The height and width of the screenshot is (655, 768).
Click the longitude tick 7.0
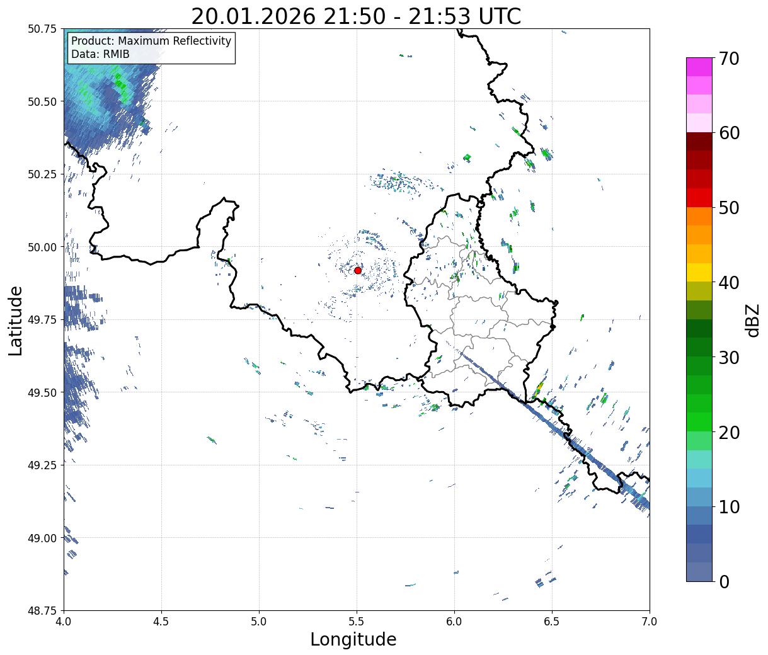[650, 622]
